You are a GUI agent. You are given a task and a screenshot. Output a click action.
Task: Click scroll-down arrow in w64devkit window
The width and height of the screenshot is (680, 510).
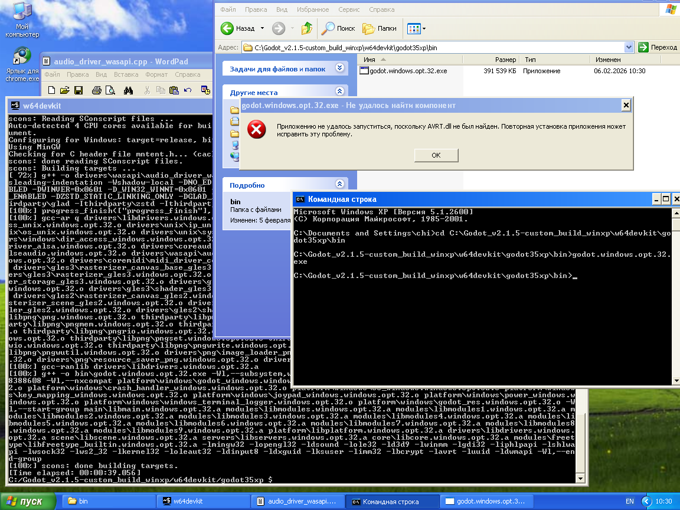pos(581,479)
